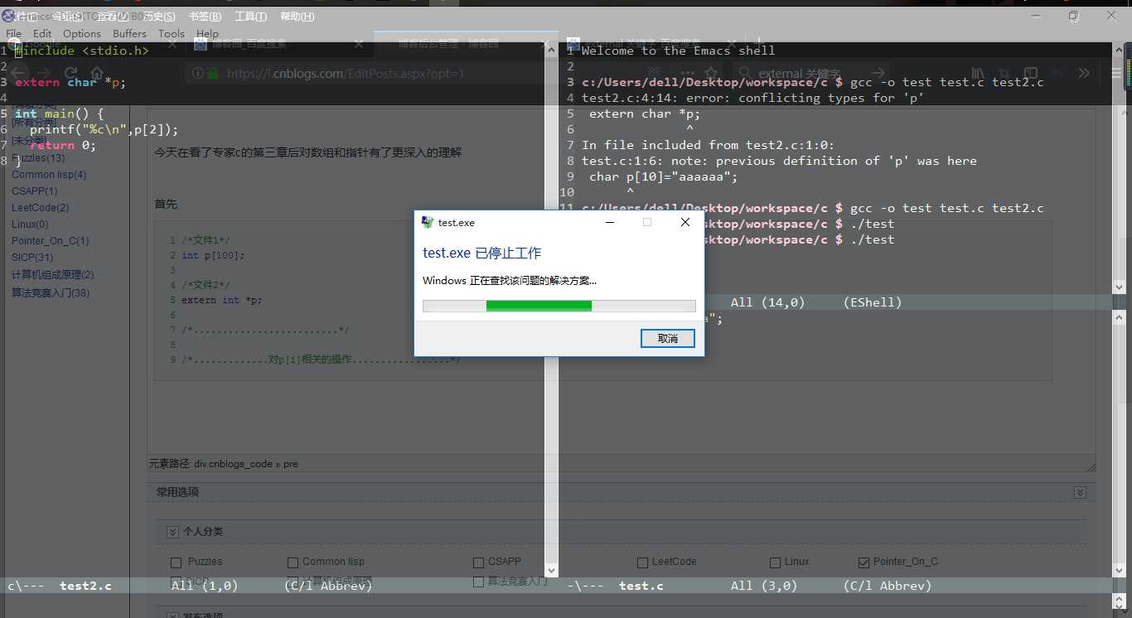Check the LeetCode category checkbox

coord(642,562)
